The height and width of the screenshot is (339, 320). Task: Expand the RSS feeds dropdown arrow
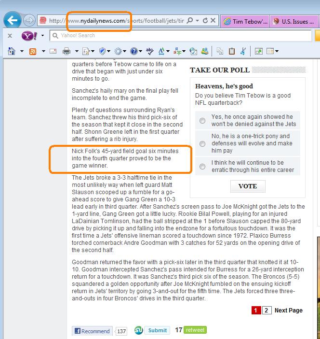pyautogui.click(x=43, y=51)
